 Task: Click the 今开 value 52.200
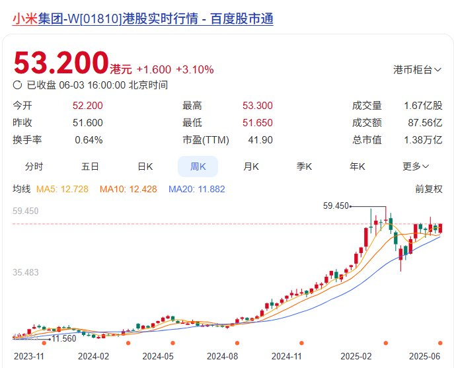(x=88, y=106)
